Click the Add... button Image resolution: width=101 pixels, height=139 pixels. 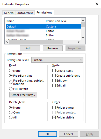(30, 48)
